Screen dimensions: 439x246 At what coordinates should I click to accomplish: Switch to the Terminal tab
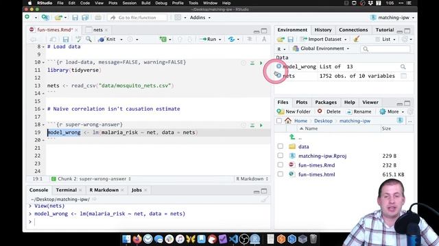click(x=66, y=190)
